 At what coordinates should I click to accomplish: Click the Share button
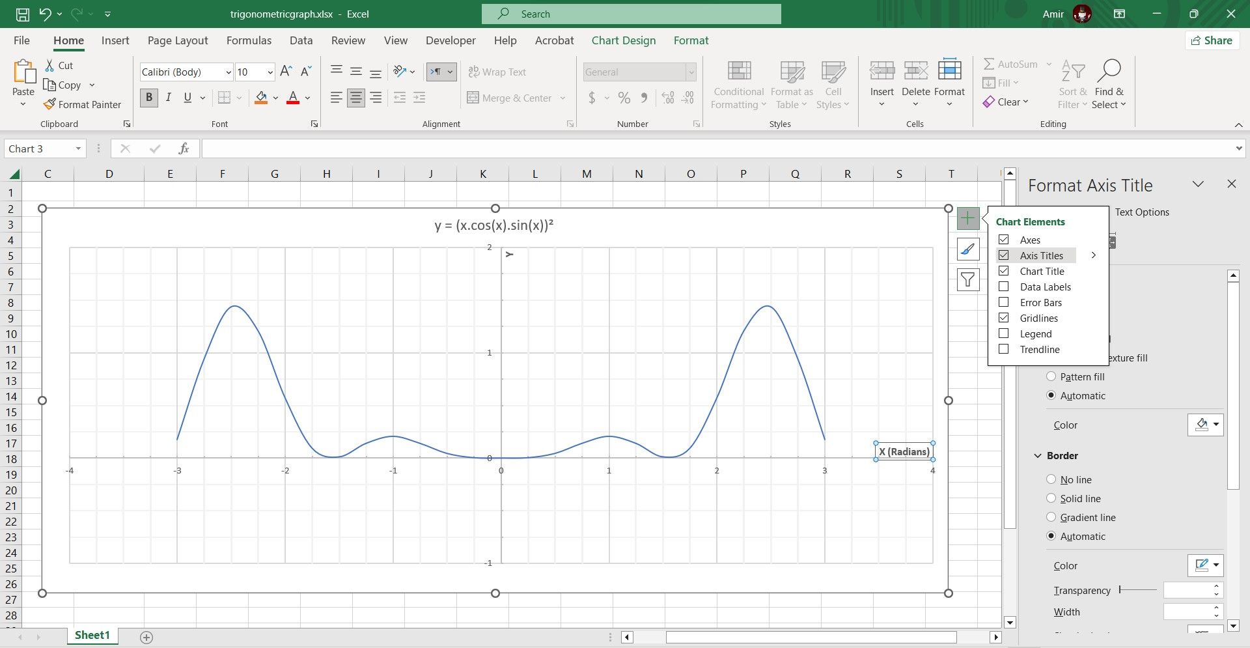tap(1212, 40)
